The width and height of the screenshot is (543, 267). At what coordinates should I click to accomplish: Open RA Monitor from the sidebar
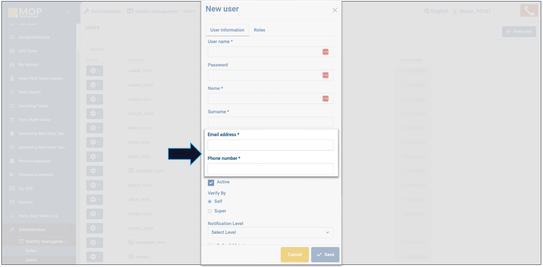pos(28,65)
